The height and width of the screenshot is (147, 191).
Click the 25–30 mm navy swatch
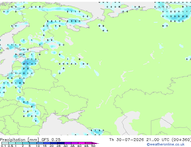point(61,143)
